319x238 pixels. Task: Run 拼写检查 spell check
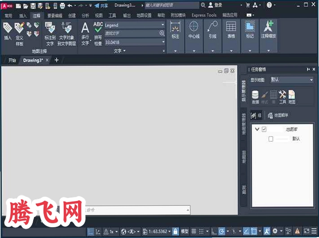[98, 34]
